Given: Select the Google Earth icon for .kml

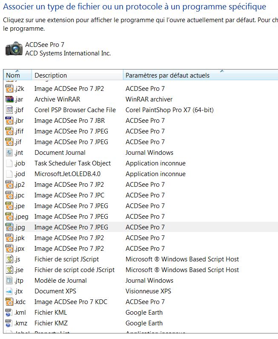Looking at the screenshot, I should click(9, 313).
